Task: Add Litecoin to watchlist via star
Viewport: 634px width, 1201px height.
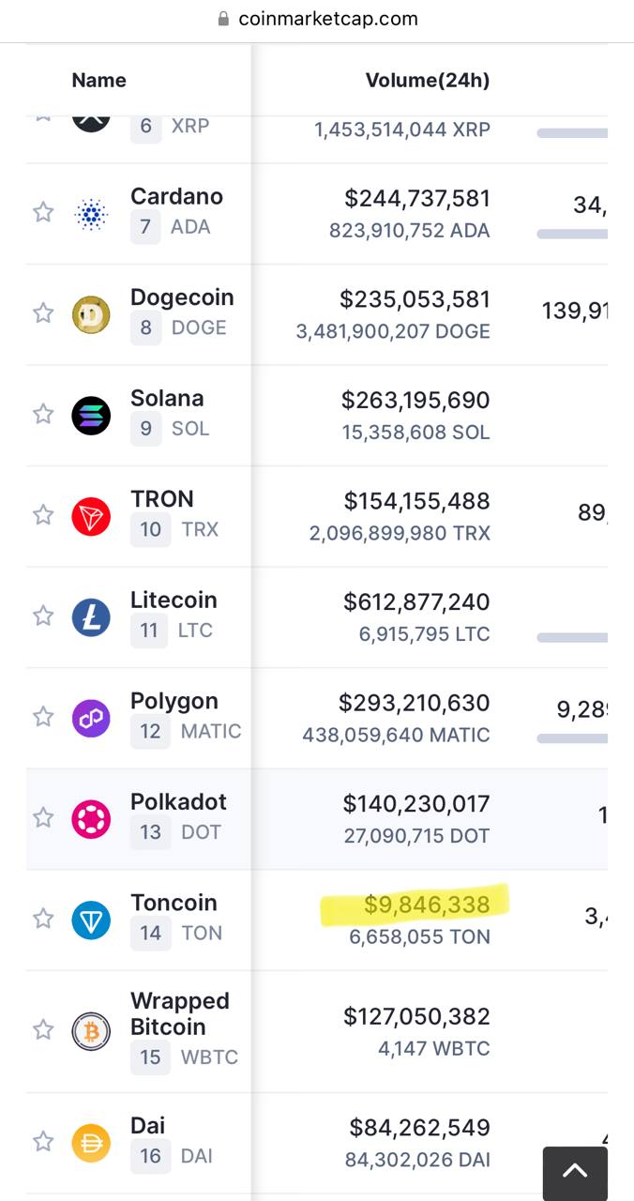Action: [43, 616]
